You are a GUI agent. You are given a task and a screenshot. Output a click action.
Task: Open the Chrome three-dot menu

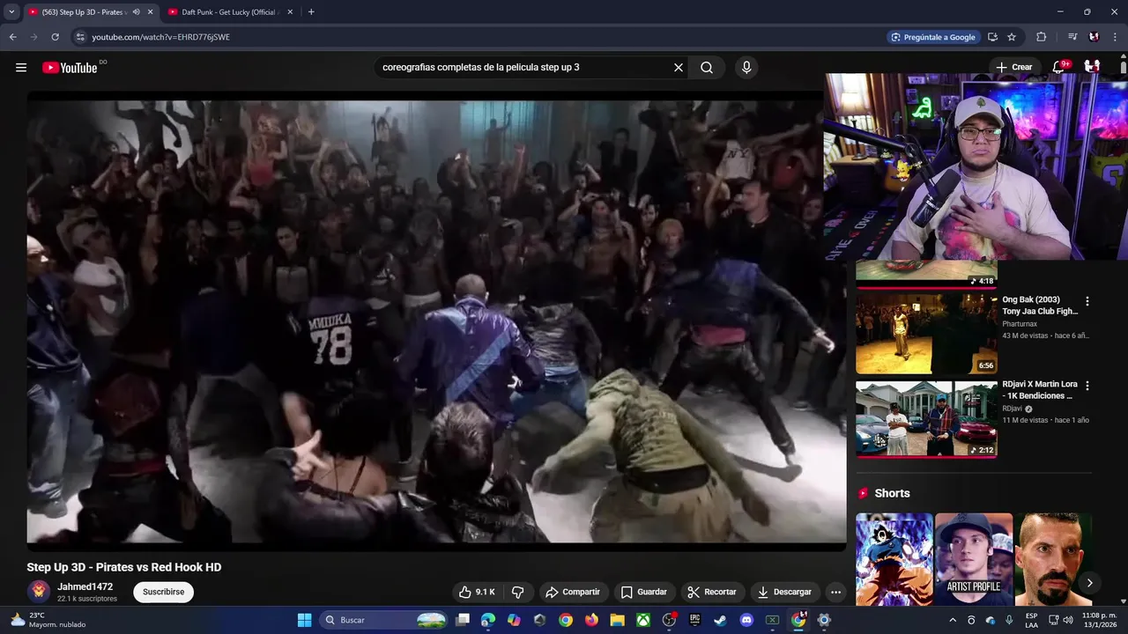(1116, 37)
